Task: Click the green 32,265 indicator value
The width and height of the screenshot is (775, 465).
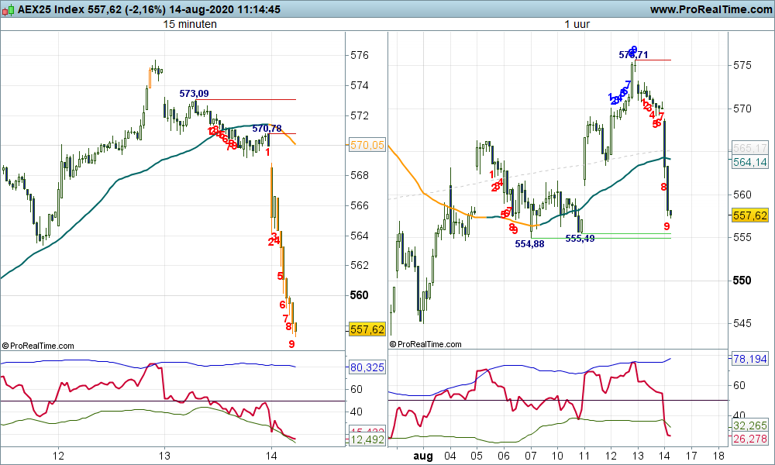Action: click(749, 426)
